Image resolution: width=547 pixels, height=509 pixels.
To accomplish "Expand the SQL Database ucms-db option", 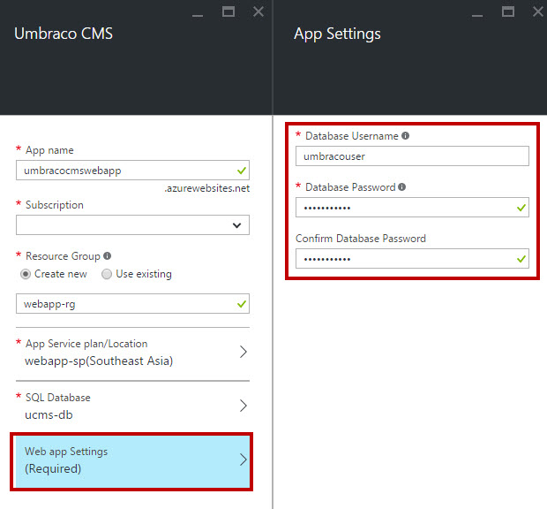I will 132,406.
